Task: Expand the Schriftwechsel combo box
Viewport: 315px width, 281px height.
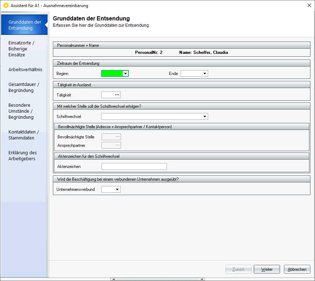Action: pos(205,117)
